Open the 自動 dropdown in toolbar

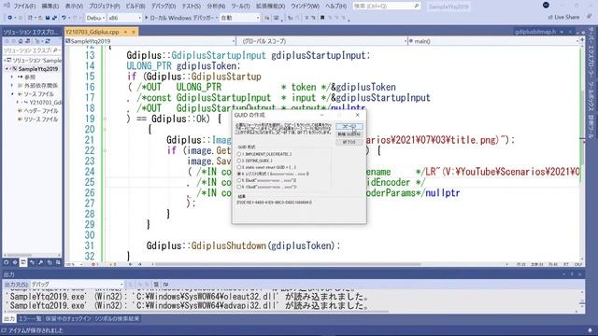[239, 18]
